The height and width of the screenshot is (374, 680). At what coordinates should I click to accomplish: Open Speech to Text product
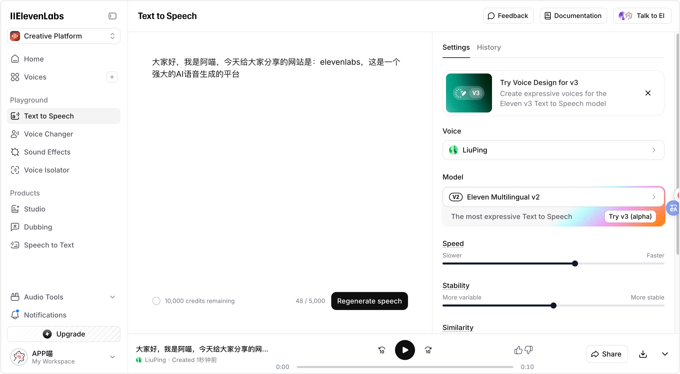pos(63,245)
